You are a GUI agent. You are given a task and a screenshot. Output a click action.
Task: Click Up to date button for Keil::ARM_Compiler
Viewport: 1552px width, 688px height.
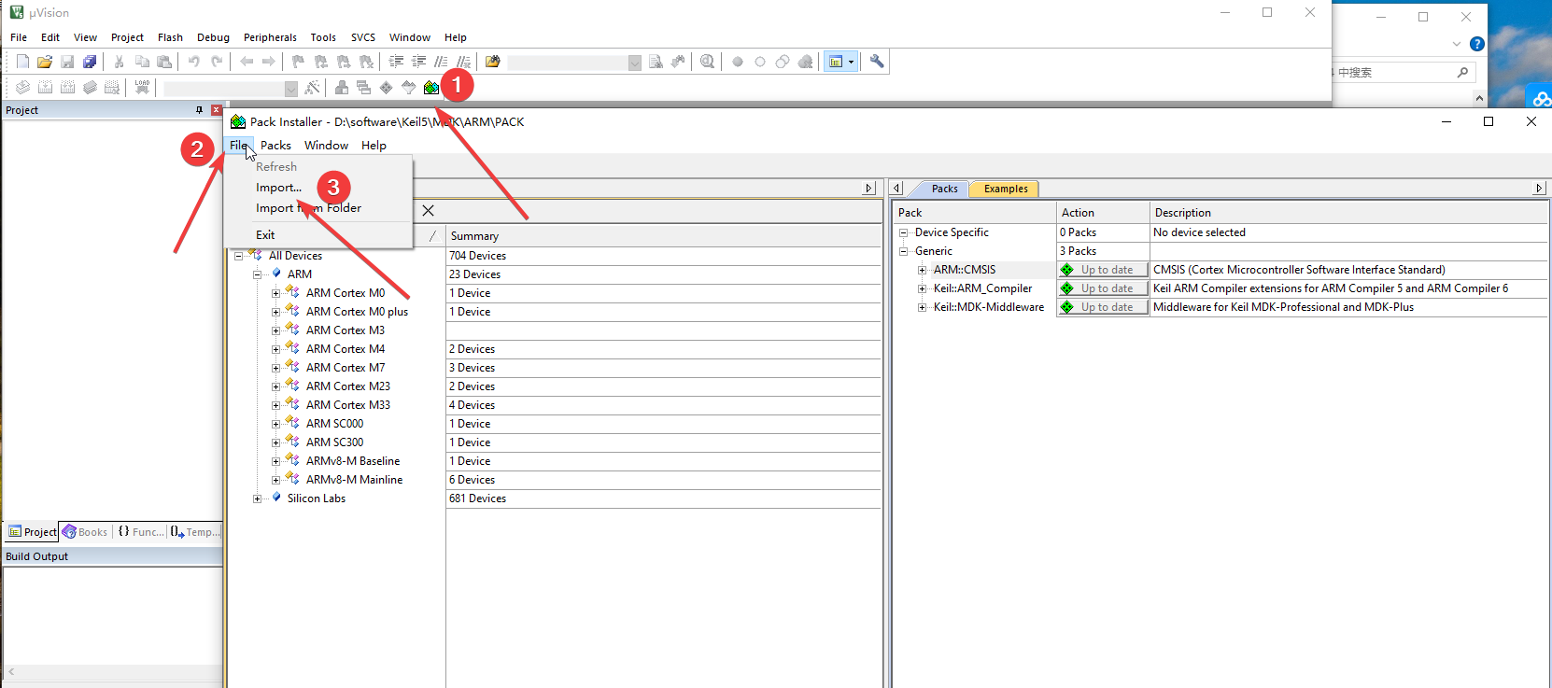pos(1102,288)
